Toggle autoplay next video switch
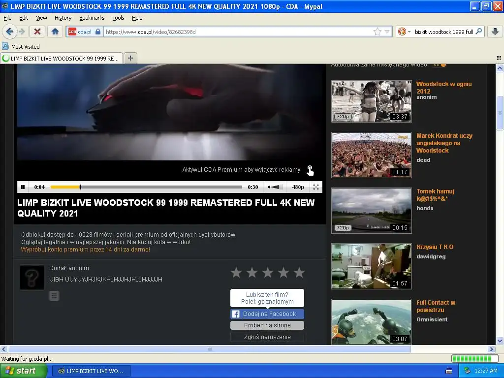The image size is (504, 378). pos(440,64)
